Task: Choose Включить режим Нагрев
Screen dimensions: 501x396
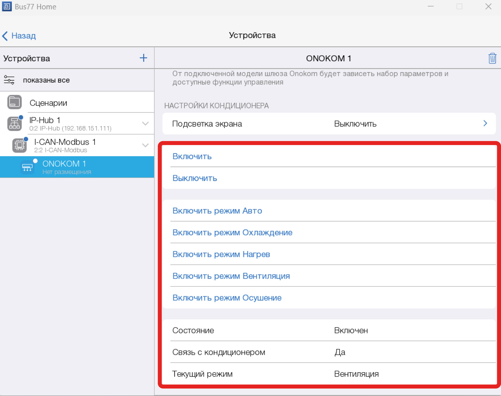Action: coord(221,254)
